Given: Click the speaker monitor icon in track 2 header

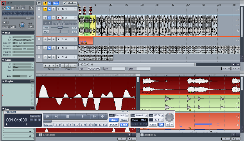Looking at the screenshot, I should [49, 23].
